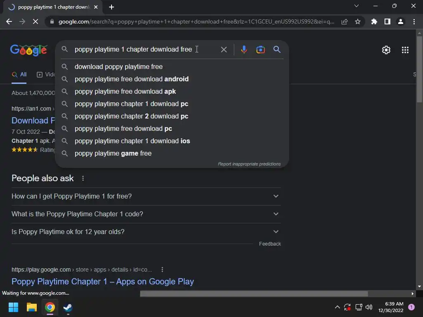This screenshot has height=317, width=423.
Task: Expand 'Is Poppy Playtime ok for 12 year olds?'
Action: [146, 232]
